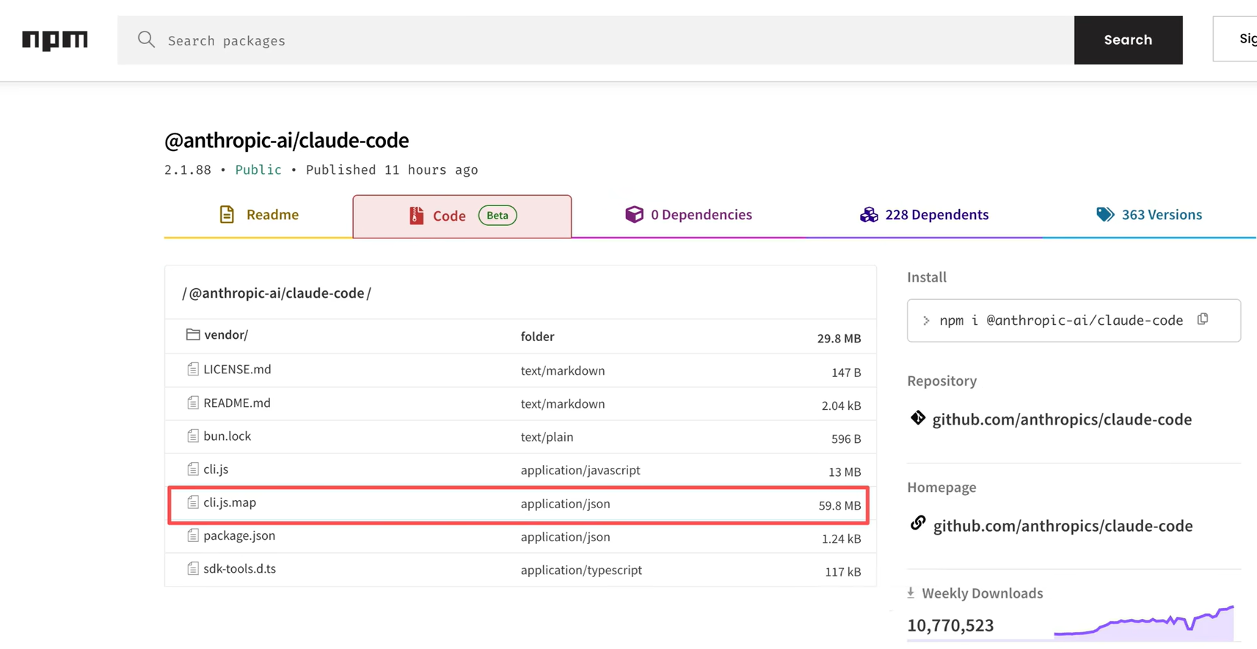Image resolution: width=1257 pixels, height=649 pixels.
Task: Click the Weekly Downloads chart
Action: 1144,623
